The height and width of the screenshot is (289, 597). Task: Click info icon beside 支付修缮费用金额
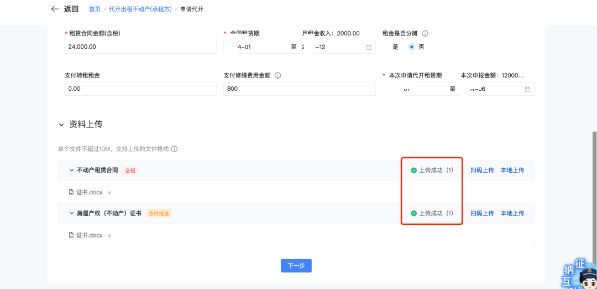277,75
